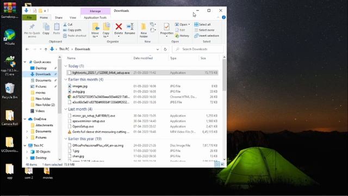The height and width of the screenshot is (196, 348).
Task: Switch to details view layout icon
Action: click(217, 164)
